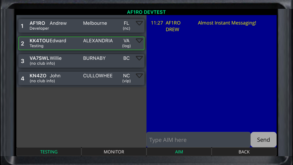Image resolution: width=293 pixels, height=165 pixels.
Task: Expand the dropdown arrow for KK4TOU Edward
Action: coord(139,41)
